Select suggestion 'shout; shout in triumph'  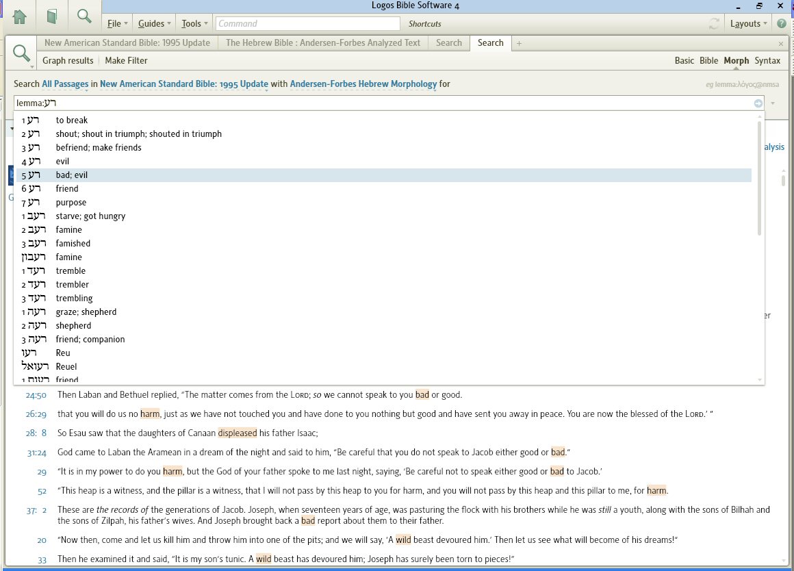pyautogui.click(x=384, y=134)
